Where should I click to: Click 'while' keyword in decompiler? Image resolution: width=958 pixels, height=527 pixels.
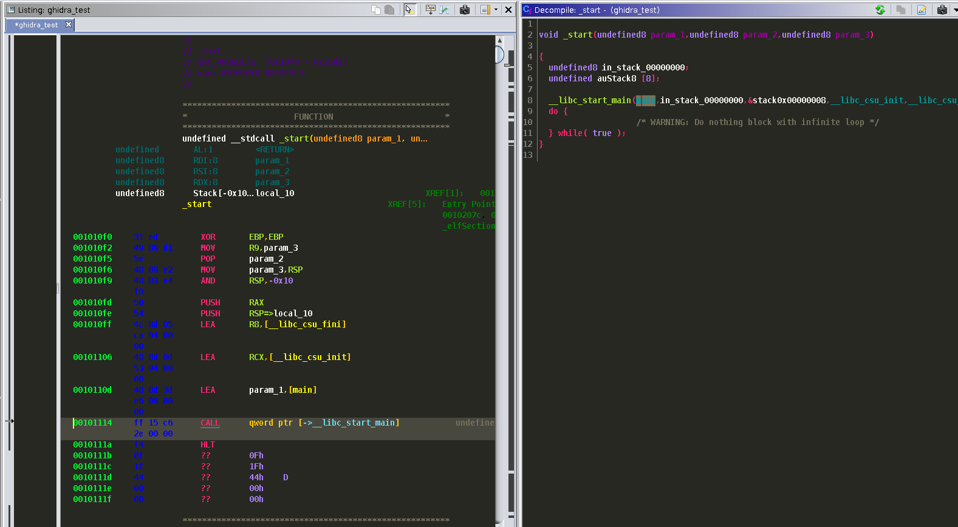point(570,133)
